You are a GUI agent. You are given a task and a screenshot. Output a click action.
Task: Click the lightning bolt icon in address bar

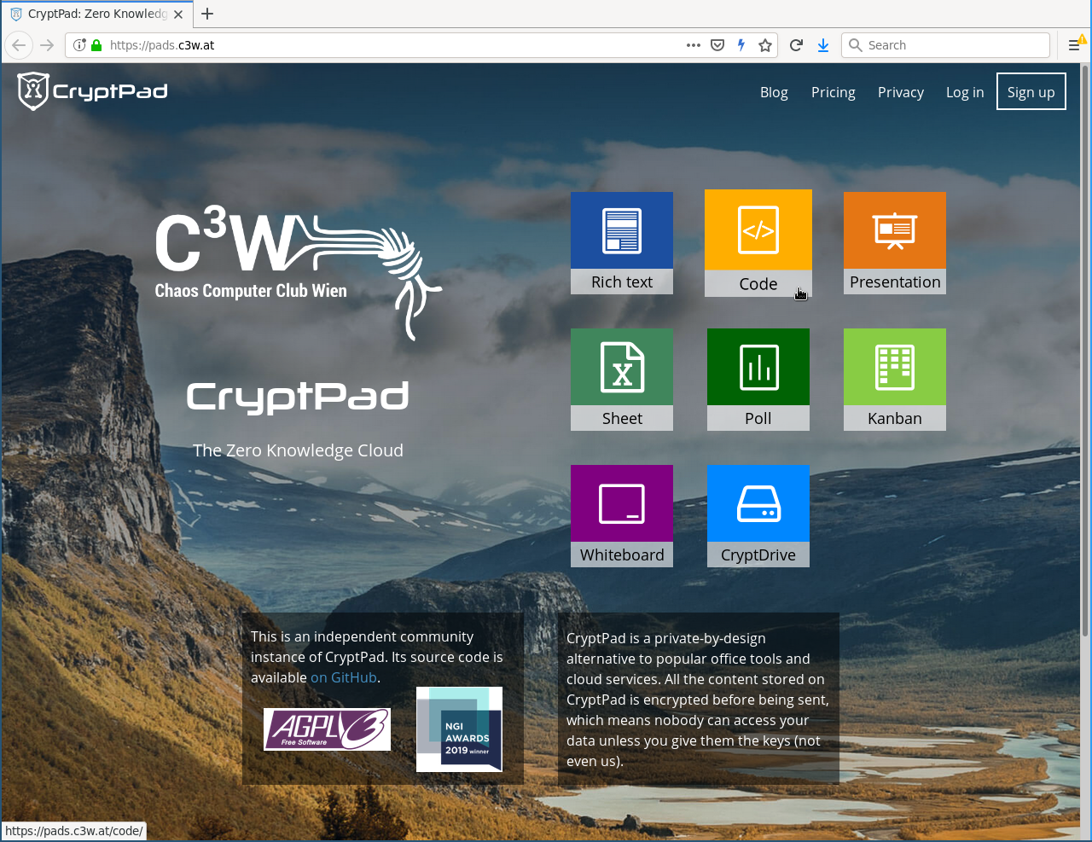tap(741, 45)
